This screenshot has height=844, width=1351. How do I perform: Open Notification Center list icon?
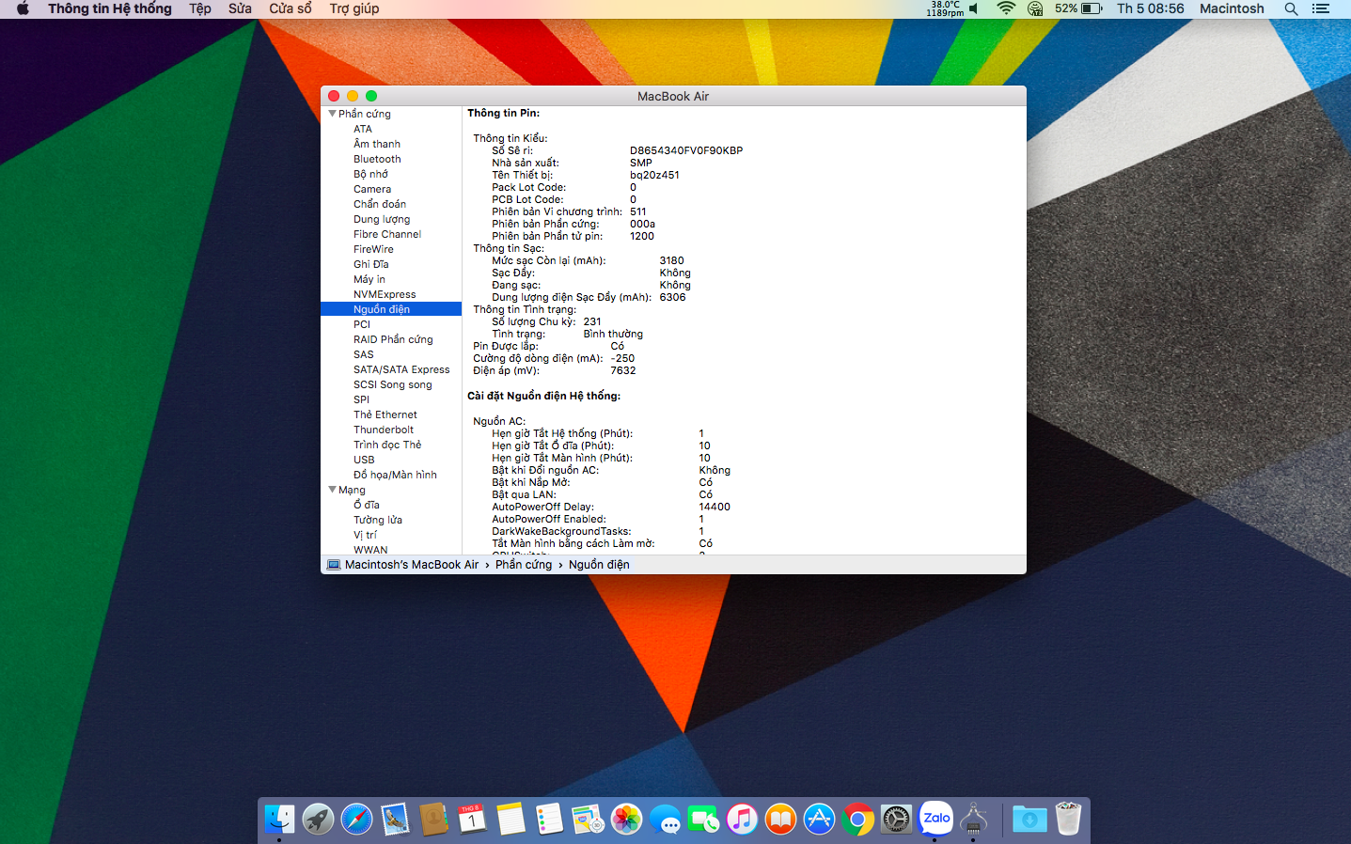[1321, 8]
